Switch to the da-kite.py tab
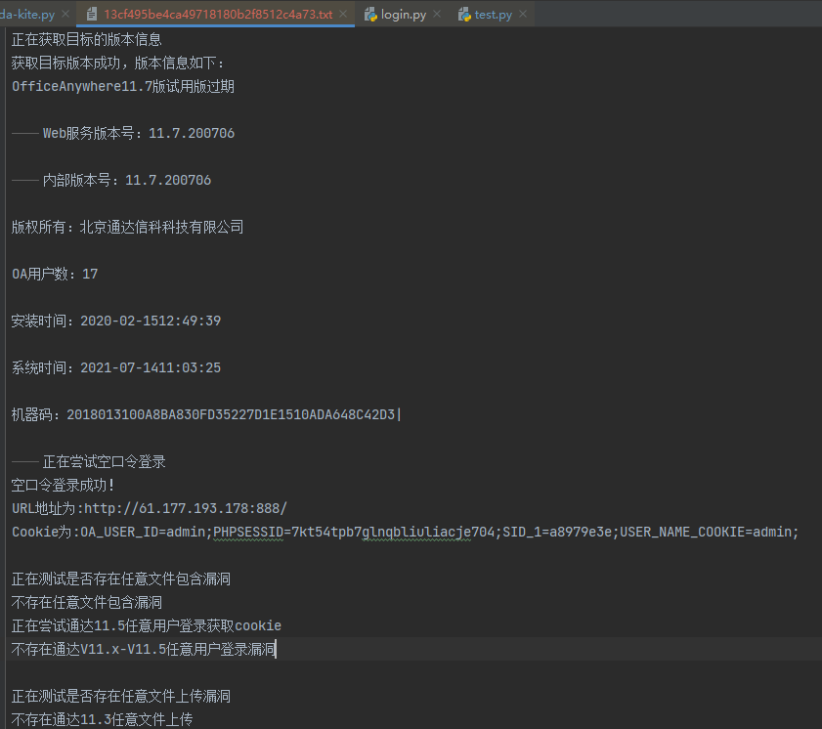Screen dimensions: 822x729 click(27, 14)
